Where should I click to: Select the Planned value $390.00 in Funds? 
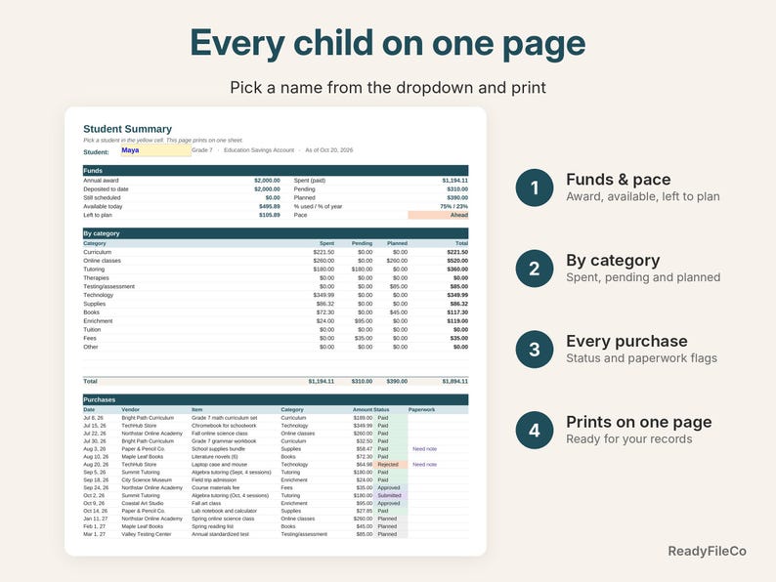[457, 198]
